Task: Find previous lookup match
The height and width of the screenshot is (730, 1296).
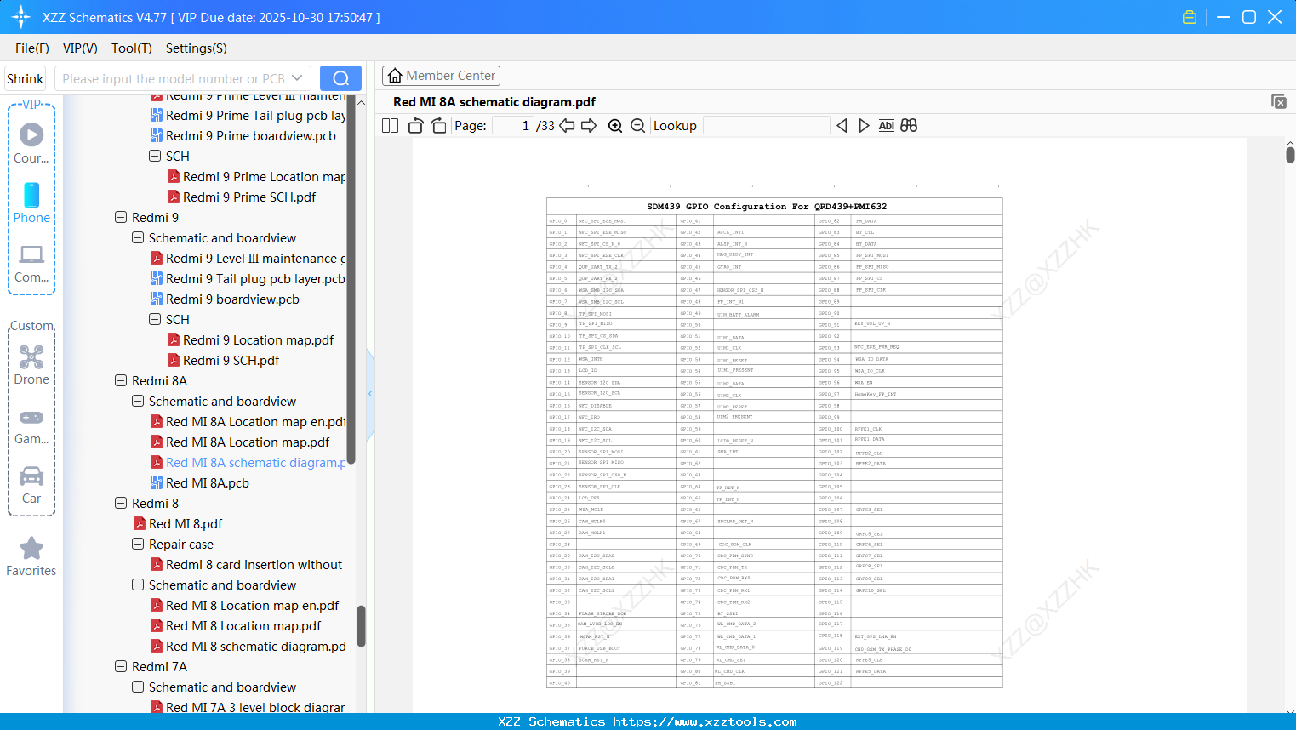Action: pos(842,126)
